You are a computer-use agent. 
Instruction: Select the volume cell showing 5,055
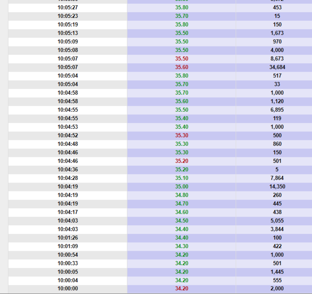click(x=277, y=221)
